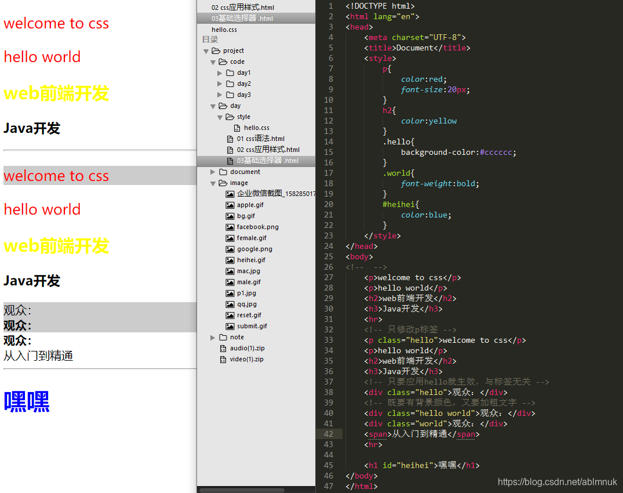The image size is (623, 493).
Task: Click the <title>Document</title> line
Action: pos(417,48)
